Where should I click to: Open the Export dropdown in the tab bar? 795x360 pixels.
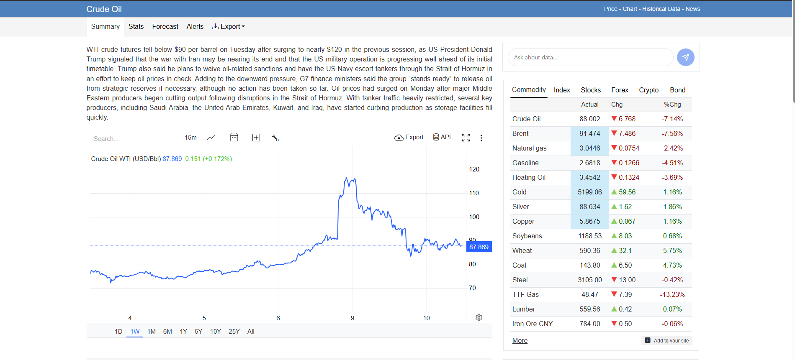click(x=229, y=26)
